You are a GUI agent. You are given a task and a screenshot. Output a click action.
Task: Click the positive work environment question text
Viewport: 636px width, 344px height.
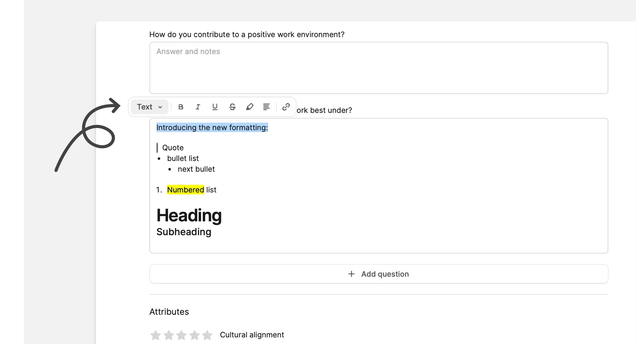(247, 35)
